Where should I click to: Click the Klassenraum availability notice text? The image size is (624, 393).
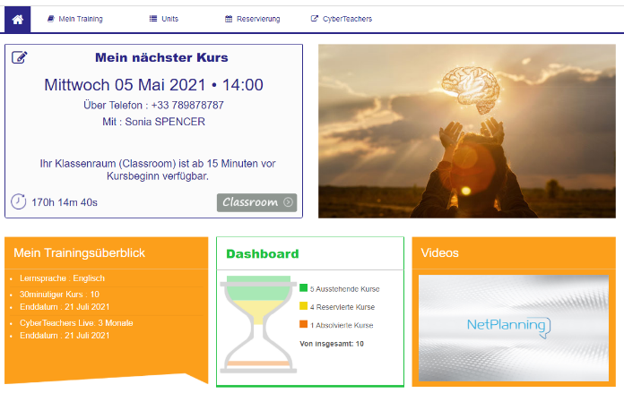(158, 170)
